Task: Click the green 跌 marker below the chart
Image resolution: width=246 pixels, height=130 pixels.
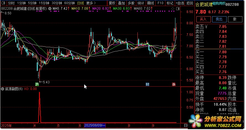Action: click(37, 84)
